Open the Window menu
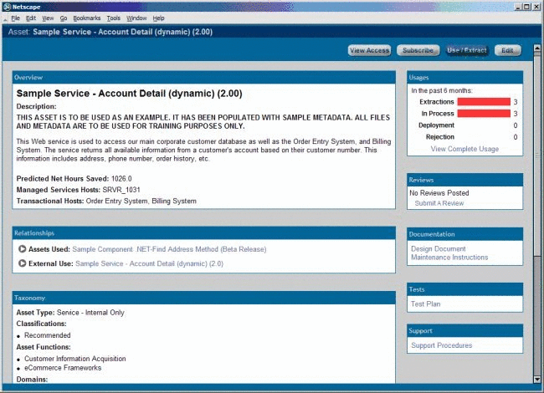Viewport: 544px width, 393px height. click(x=136, y=18)
